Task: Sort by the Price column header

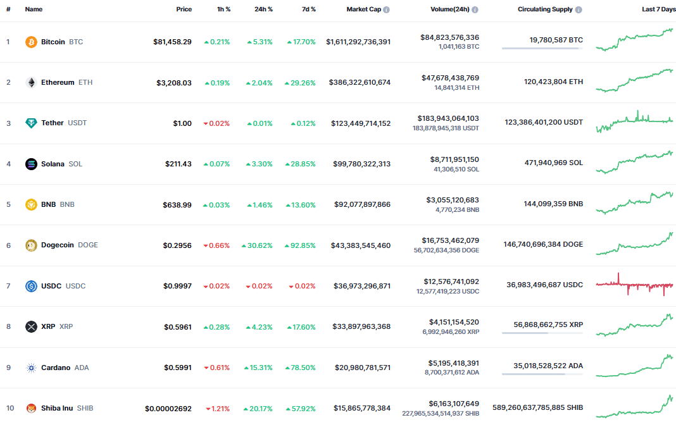Action: [184, 9]
